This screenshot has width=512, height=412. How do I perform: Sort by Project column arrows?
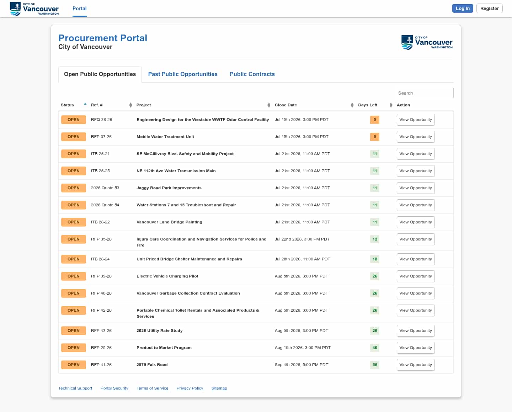(269, 105)
